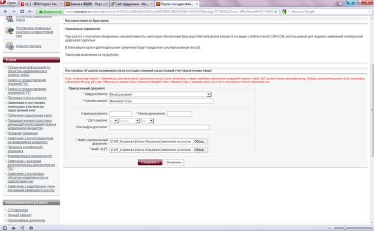Open Заявление о регистрации прав на недвижимое имущество
This screenshot has height=231, width=374.
coord(30,140)
